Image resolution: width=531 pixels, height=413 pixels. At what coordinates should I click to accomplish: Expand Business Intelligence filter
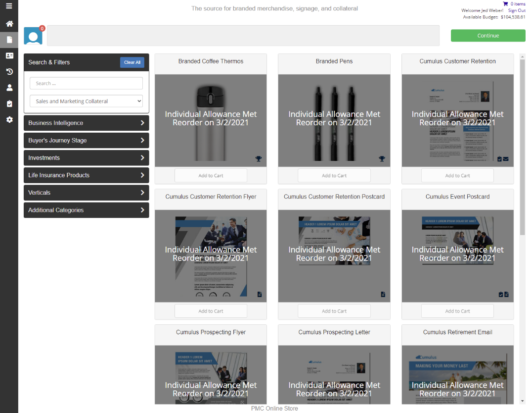86,123
